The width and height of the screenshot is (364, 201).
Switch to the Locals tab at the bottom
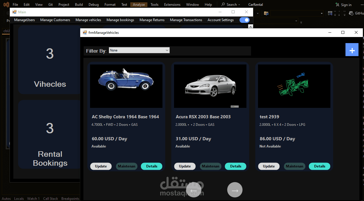19,198
